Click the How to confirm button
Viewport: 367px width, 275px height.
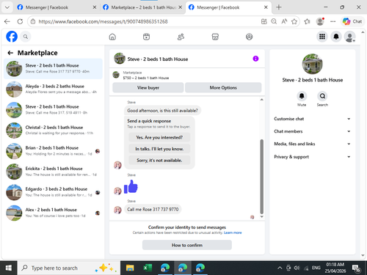pos(187,245)
